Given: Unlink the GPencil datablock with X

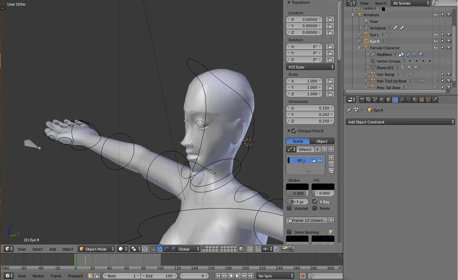Looking at the screenshot, I should [331, 149].
